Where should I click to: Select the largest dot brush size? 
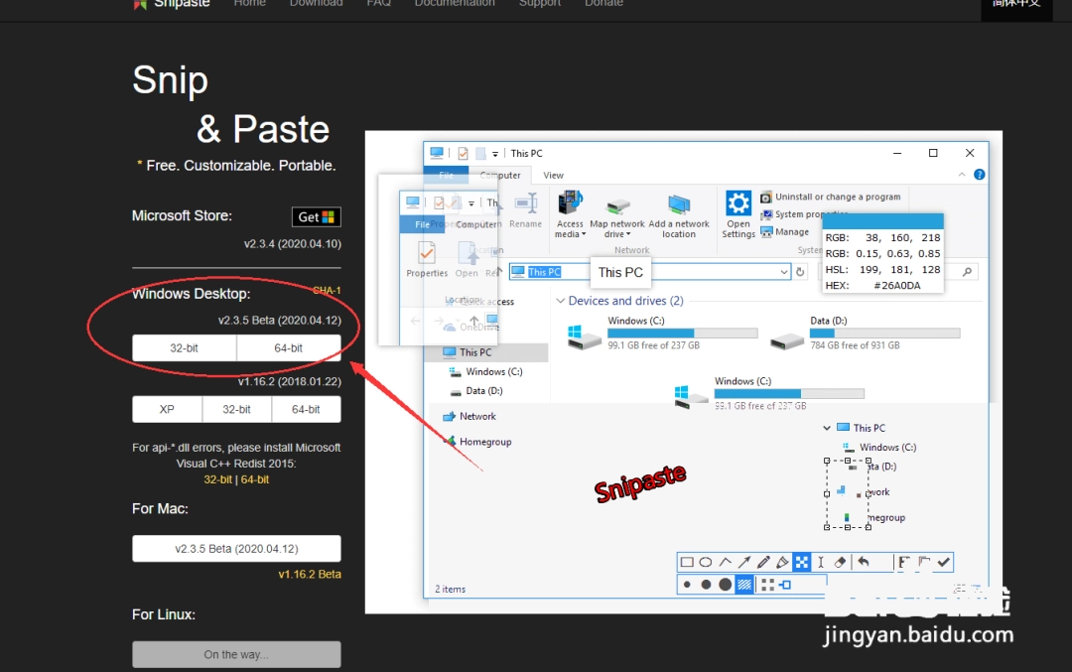click(x=726, y=585)
